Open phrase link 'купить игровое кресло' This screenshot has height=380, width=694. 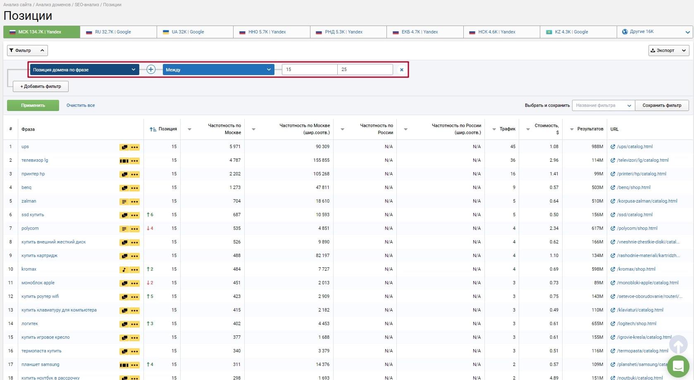tap(45, 337)
